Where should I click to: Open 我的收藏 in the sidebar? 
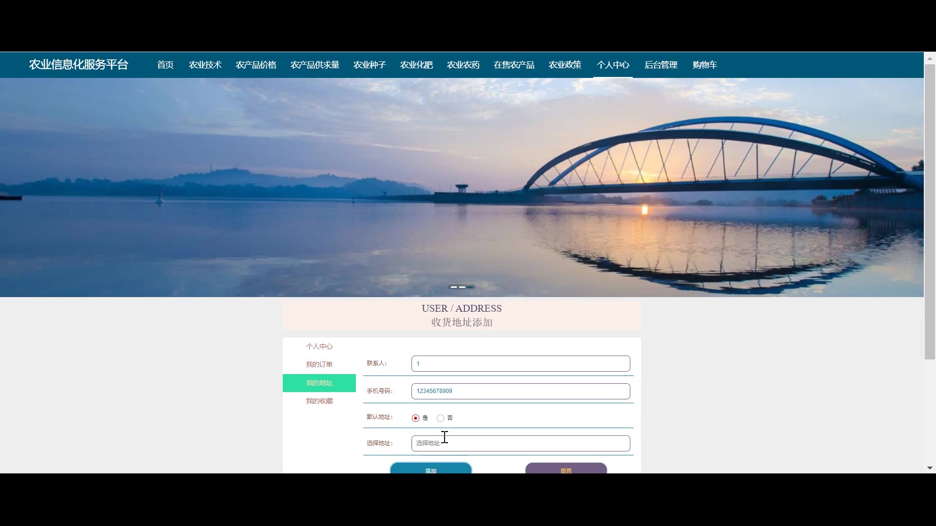pyautogui.click(x=319, y=401)
